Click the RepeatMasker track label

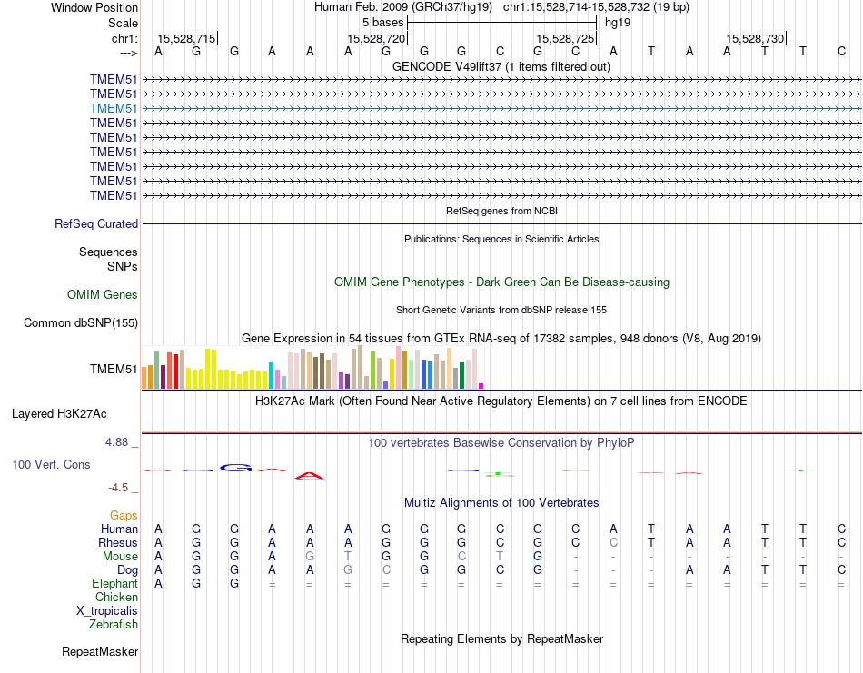[100, 651]
